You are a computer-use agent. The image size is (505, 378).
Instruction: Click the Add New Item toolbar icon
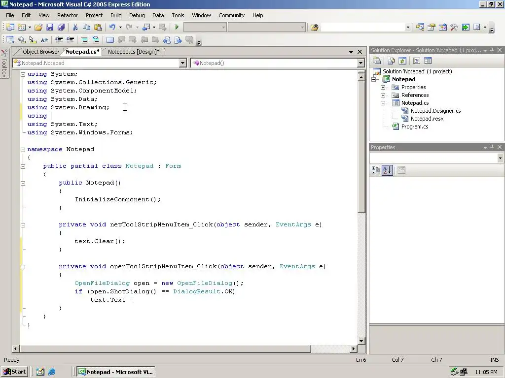click(22, 28)
